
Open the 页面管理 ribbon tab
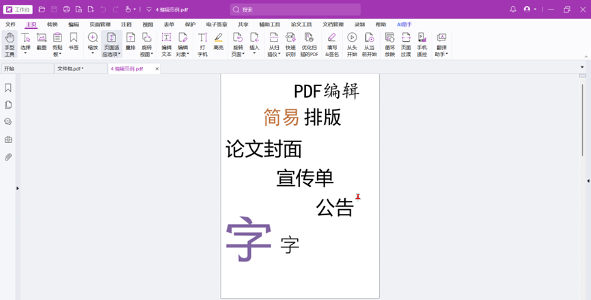100,25
